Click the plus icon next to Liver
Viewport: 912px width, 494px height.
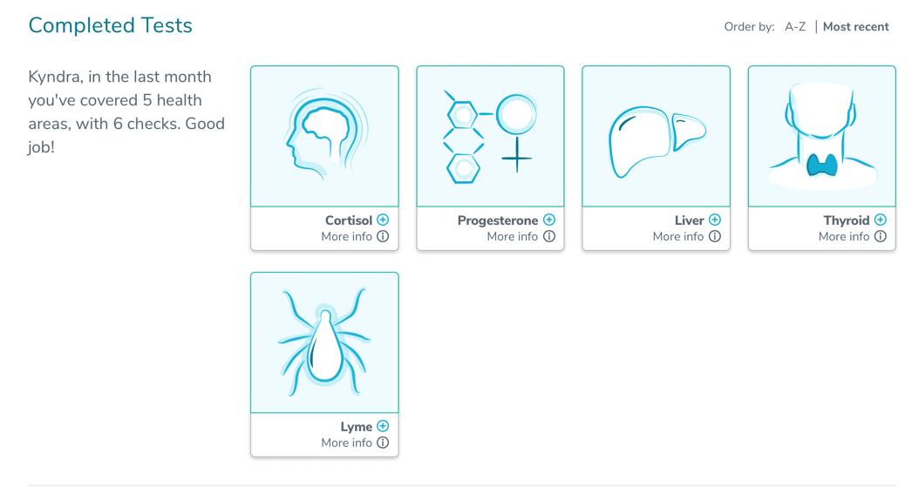pos(715,220)
